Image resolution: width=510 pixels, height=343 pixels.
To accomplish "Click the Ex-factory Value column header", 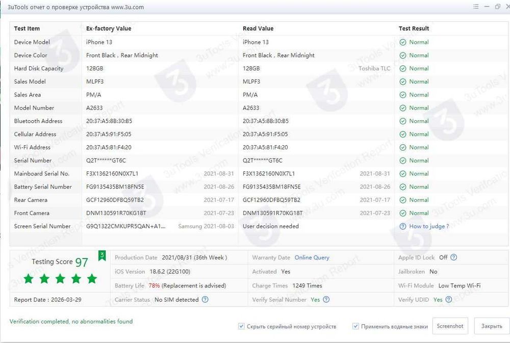I will 109,29.
